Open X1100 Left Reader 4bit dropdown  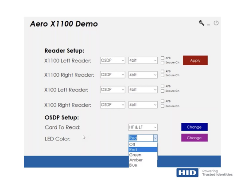[x=143, y=60]
